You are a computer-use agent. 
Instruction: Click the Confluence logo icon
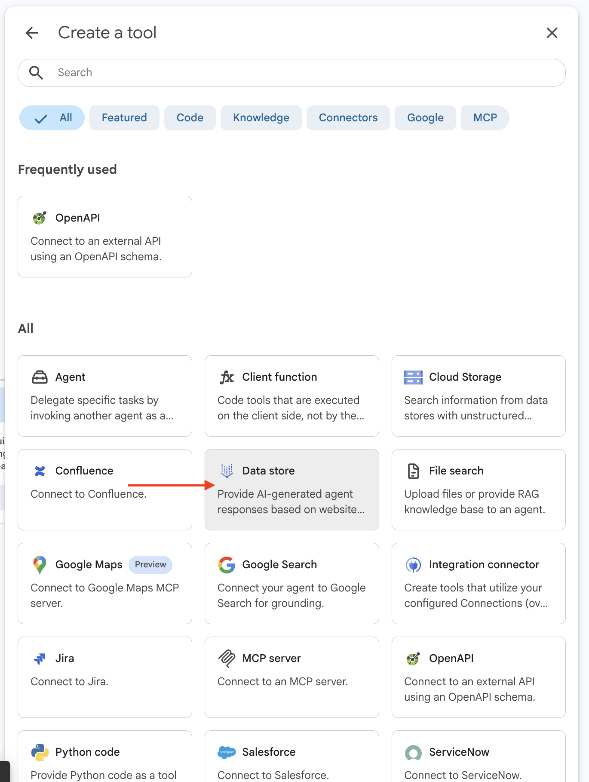40,471
